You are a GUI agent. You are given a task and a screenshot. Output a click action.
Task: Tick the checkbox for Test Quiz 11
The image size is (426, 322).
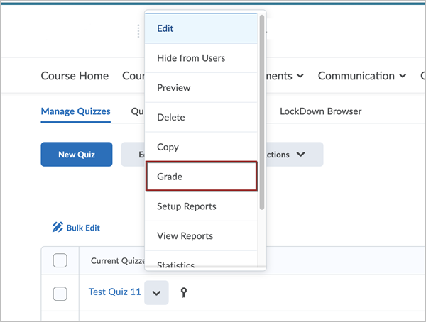[x=60, y=294]
